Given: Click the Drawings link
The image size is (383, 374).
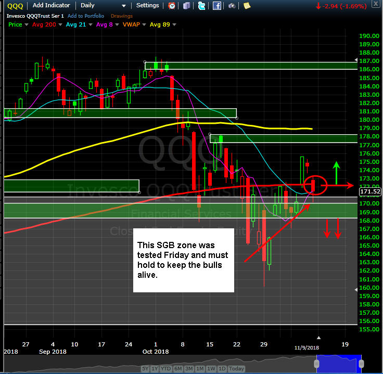Looking at the screenshot, I should click(x=122, y=16).
